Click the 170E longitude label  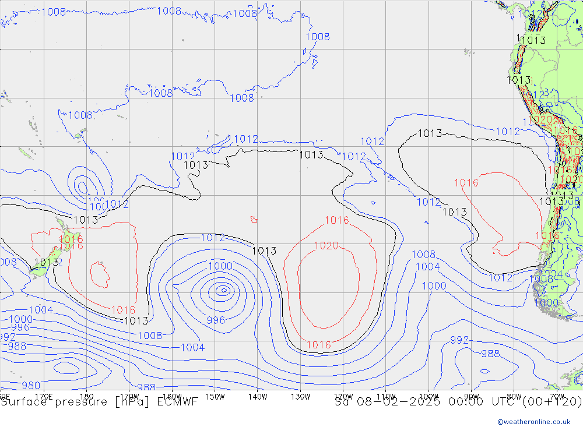point(44,397)
